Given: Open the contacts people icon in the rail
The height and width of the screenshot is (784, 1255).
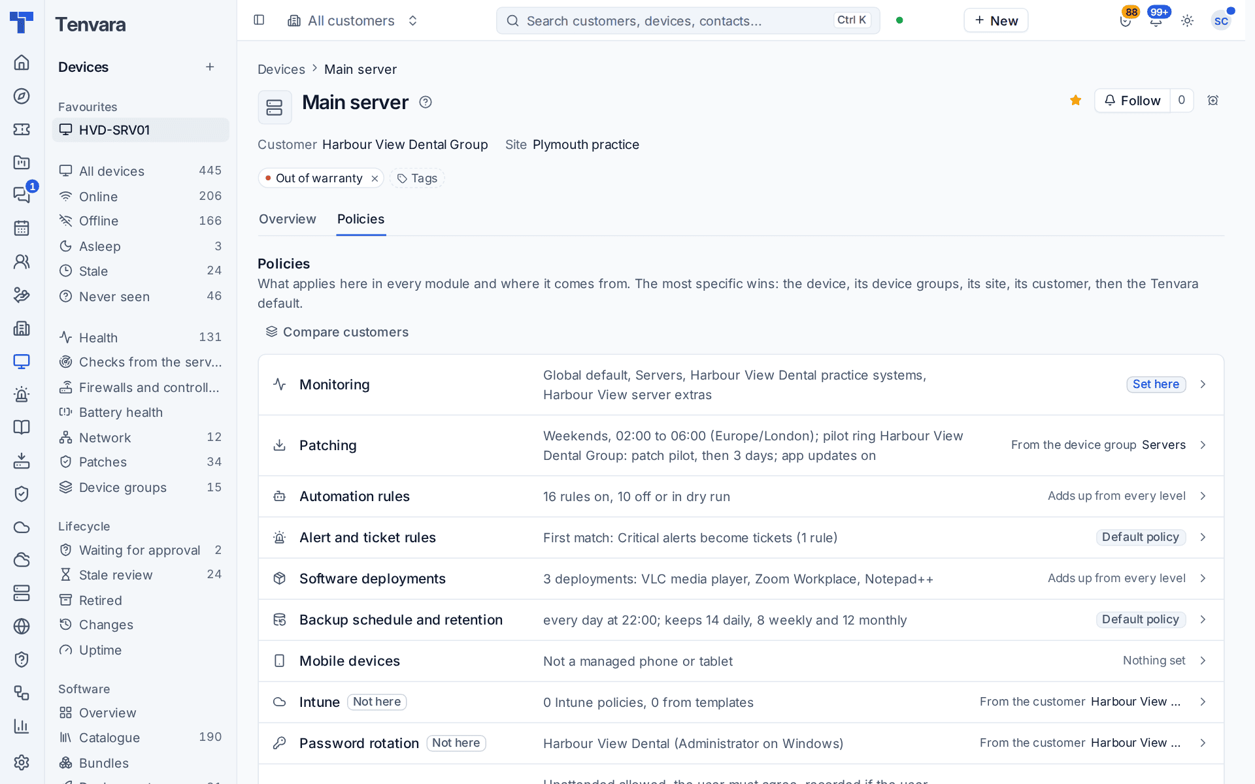Looking at the screenshot, I should tap(22, 261).
